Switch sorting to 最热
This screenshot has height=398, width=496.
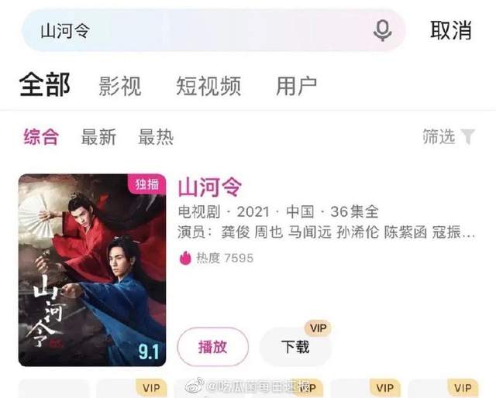point(156,137)
